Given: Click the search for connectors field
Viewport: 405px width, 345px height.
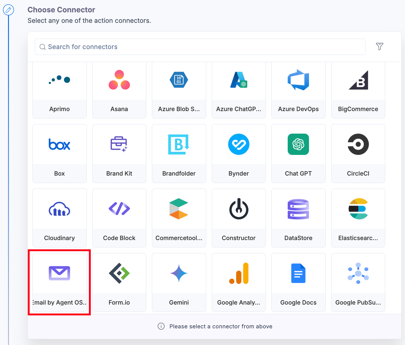Looking at the screenshot, I should 200,47.
